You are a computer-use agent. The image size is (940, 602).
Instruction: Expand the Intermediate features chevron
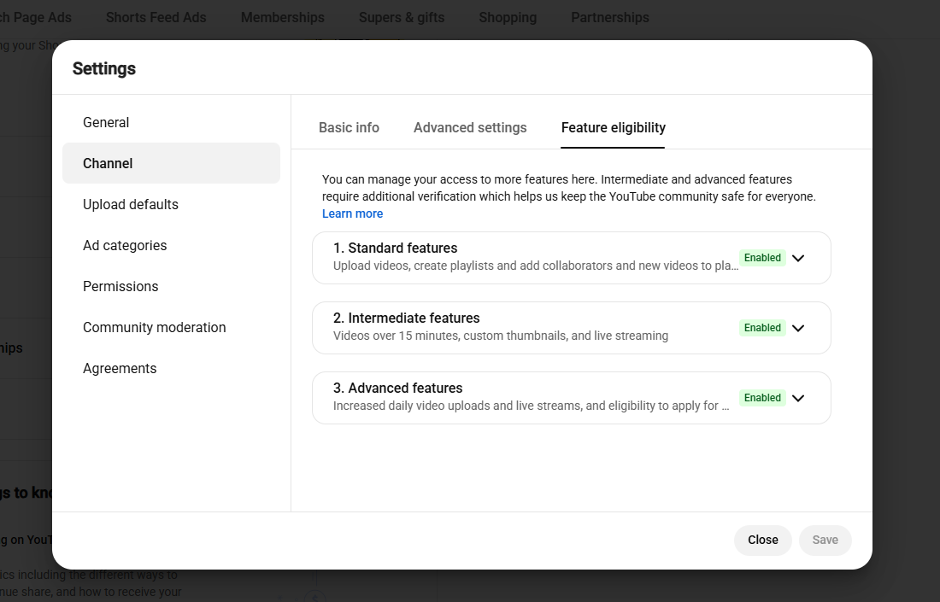pyautogui.click(x=798, y=328)
